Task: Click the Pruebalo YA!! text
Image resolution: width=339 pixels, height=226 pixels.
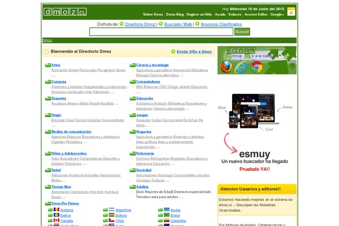Action: point(255,169)
